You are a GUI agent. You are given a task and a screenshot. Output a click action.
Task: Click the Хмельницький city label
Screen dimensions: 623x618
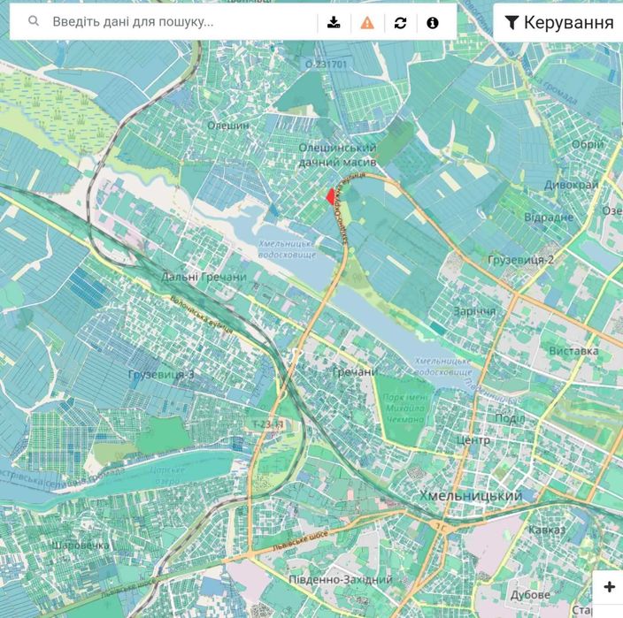(471, 496)
